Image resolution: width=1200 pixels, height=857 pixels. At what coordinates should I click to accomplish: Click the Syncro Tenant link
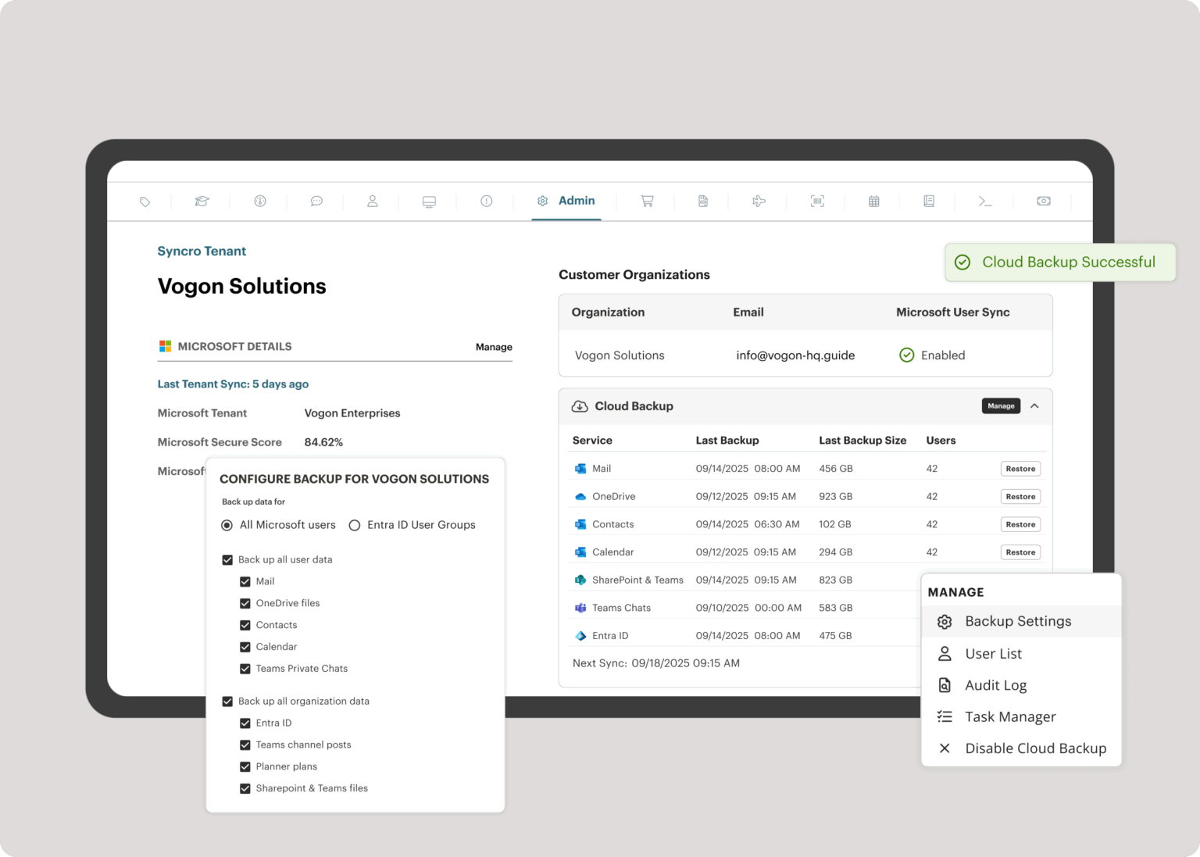tap(202, 251)
